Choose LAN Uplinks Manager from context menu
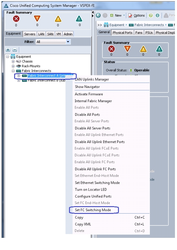 [x=92, y=79]
